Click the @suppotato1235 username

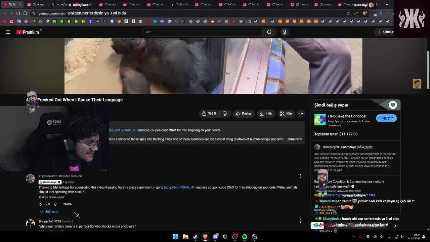coord(50,221)
